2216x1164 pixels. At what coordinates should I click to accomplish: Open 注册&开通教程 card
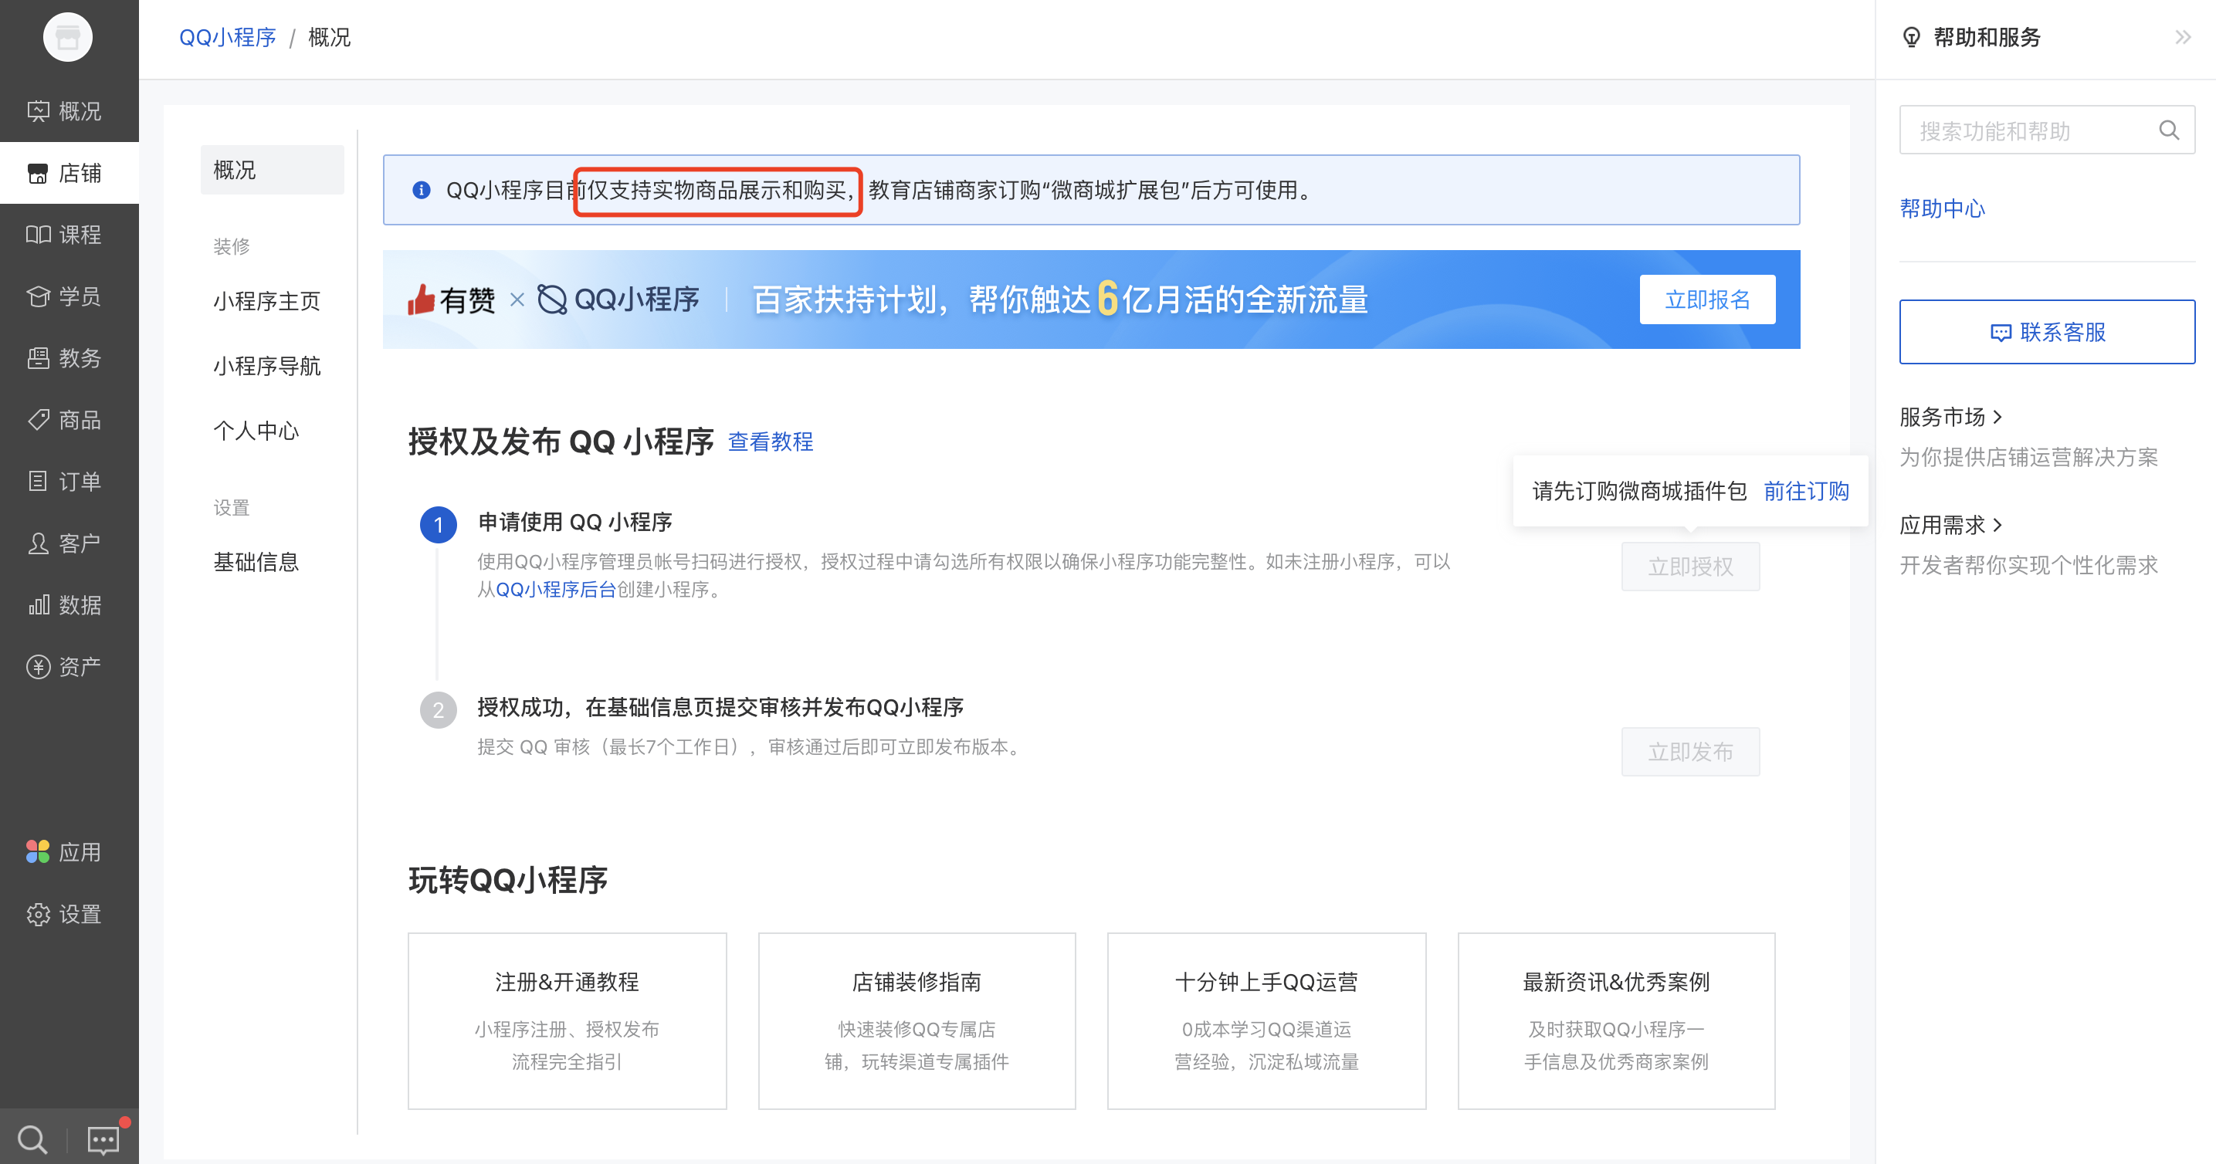click(x=567, y=1021)
